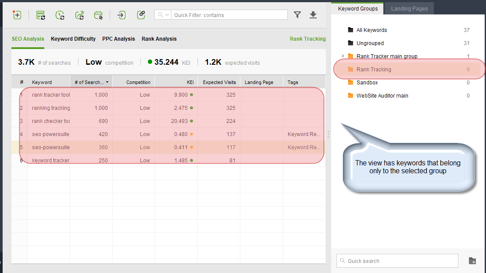Switch to the Keyword Difficulty tab

pyautogui.click(x=73, y=38)
